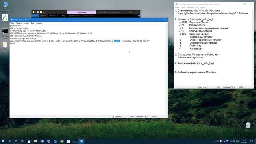Open This PC desktop icon
Viewport: 256px width, 144px height.
(x=5, y=6)
